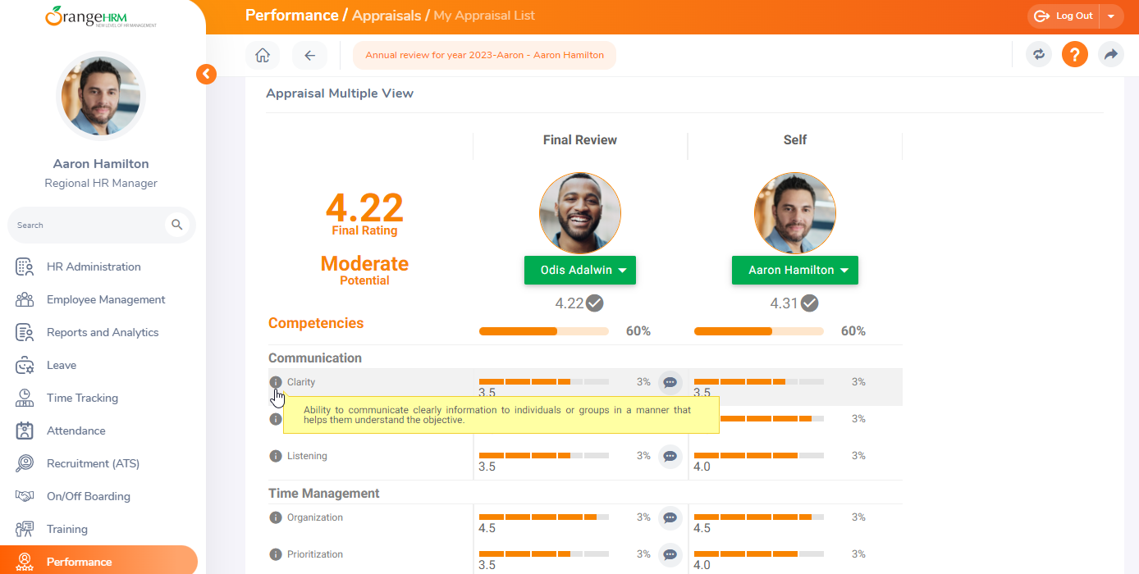Open help via question mark icon
This screenshot has height=574, width=1139.
[x=1074, y=55]
